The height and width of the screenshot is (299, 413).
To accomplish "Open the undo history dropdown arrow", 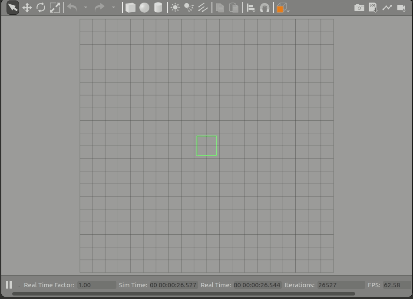I will tap(86, 8).
